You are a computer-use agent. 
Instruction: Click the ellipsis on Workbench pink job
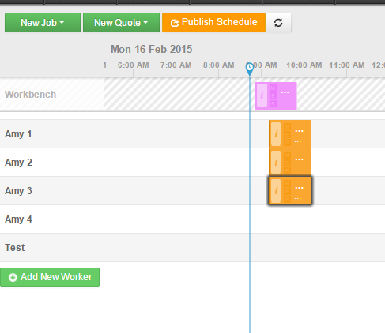285,92
